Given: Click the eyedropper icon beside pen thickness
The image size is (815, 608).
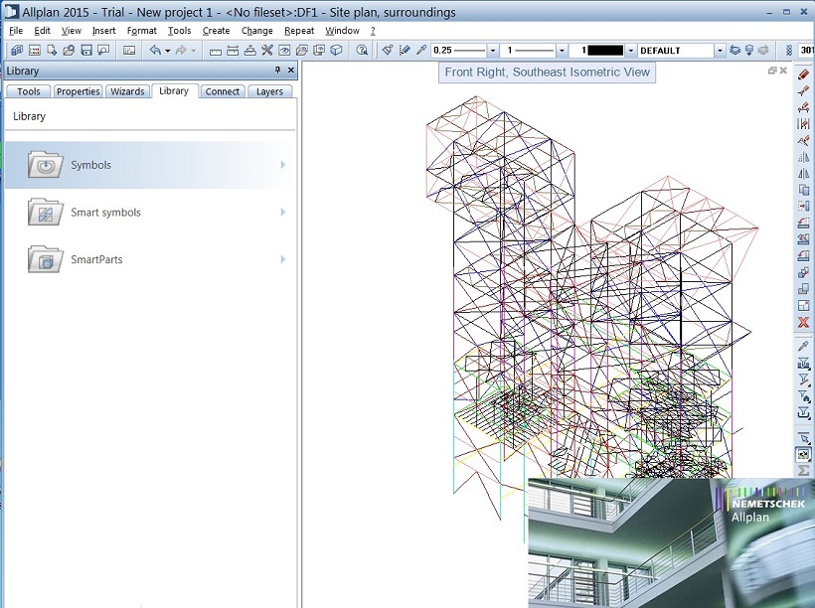Looking at the screenshot, I should [421, 51].
